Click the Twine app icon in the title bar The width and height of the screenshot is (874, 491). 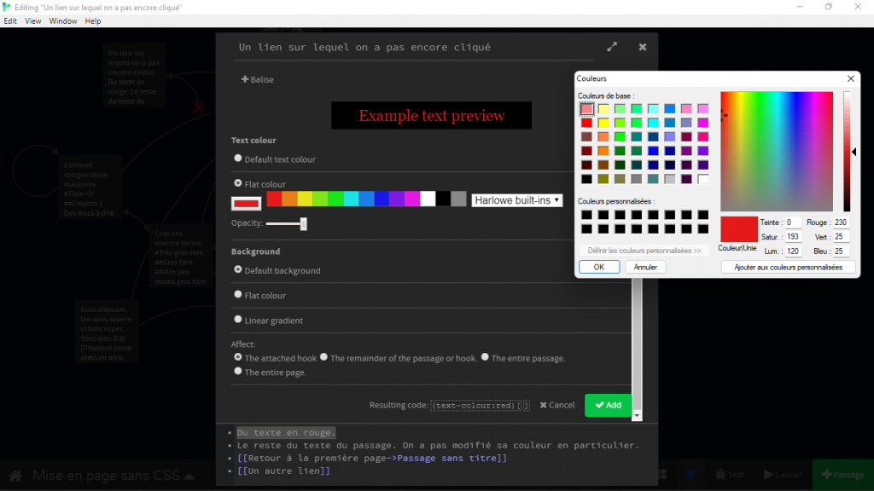(x=6, y=7)
